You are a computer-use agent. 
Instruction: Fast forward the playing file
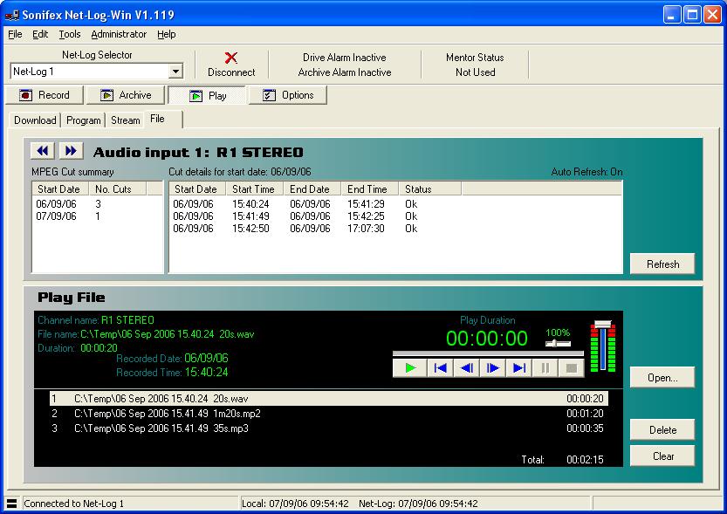[x=492, y=368]
